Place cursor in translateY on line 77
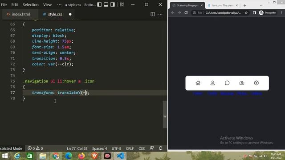The image size is (285, 160). (69, 93)
